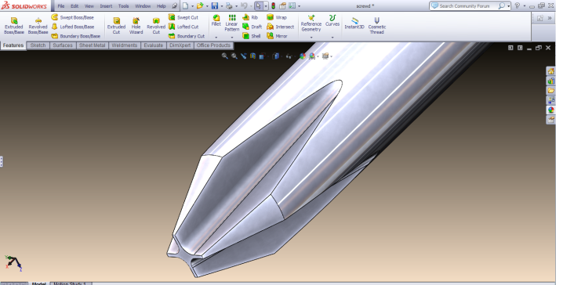Select the Revolved Boss/Base tool
The height and width of the screenshot is (285, 563).
(x=38, y=26)
